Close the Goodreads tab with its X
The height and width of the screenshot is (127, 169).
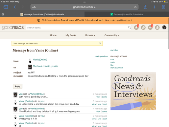pyautogui.click(x=3, y=14)
